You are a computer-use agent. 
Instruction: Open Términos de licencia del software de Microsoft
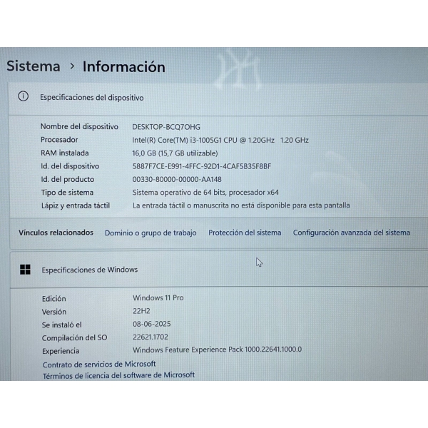click(118, 375)
